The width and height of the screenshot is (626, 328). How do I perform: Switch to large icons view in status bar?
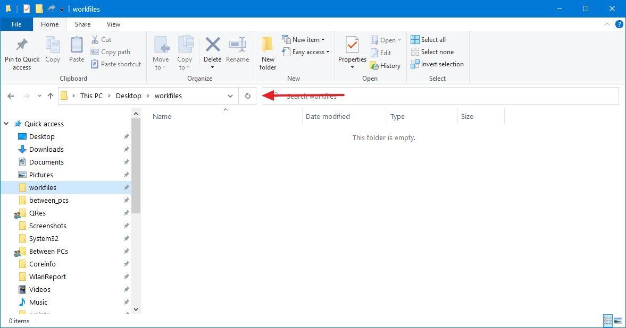coord(618,321)
